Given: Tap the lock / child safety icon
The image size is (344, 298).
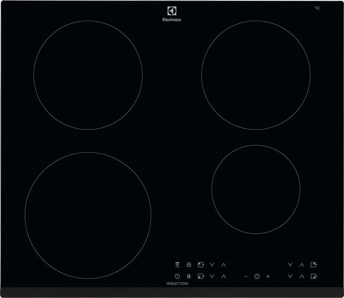Looking at the screenshot, I should 189,265.
